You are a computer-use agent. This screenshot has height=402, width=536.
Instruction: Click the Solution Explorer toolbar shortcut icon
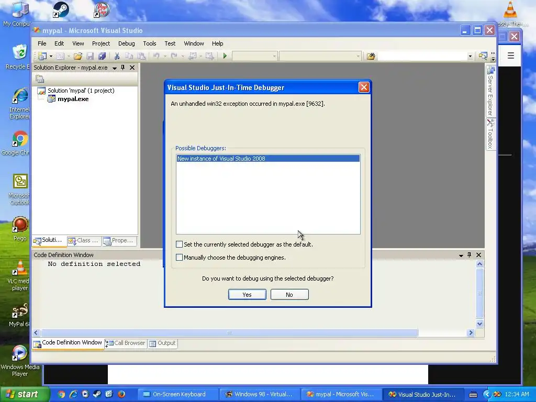pyautogui.click(x=483, y=56)
